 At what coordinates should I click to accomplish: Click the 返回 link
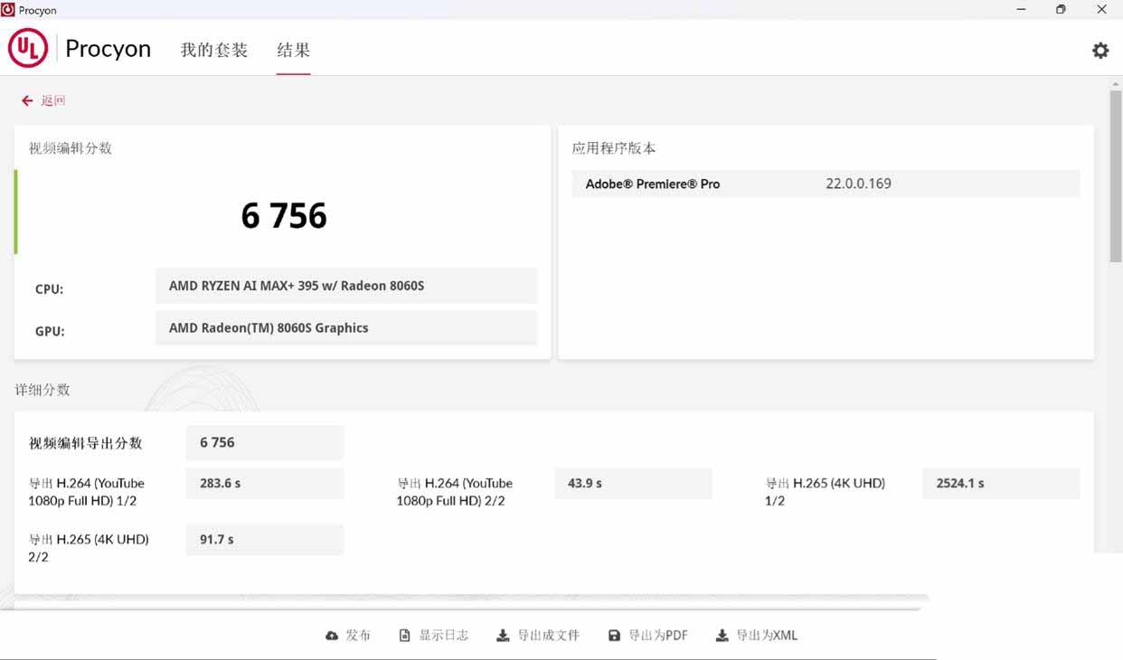(54, 100)
